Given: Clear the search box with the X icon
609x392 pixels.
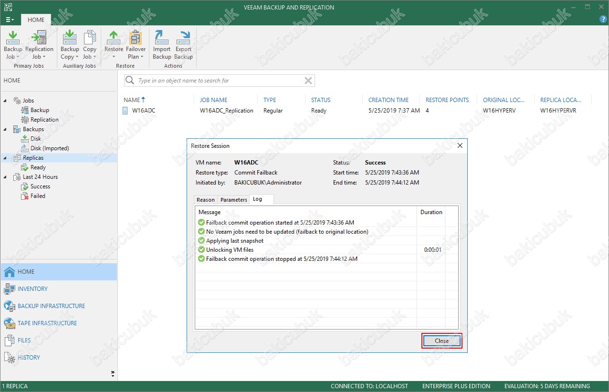Looking at the screenshot, I should click(x=308, y=81).
